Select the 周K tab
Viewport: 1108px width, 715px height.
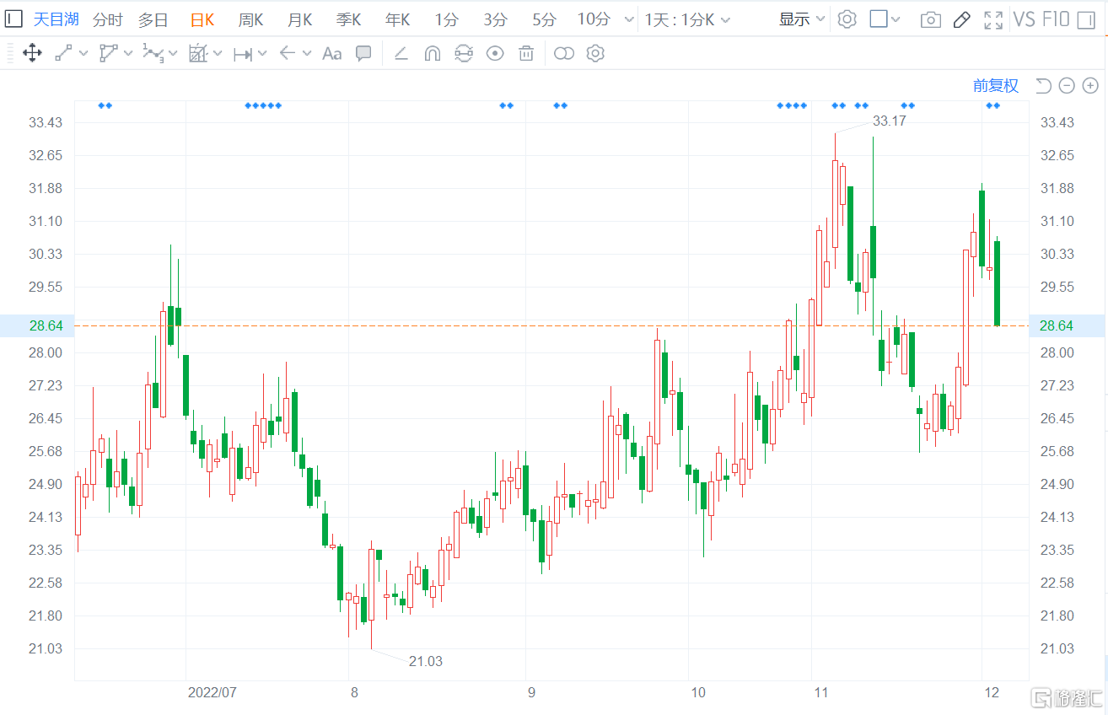coord(250,19)
